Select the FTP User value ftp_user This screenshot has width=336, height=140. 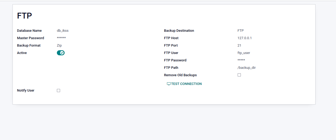pos(244,53)
